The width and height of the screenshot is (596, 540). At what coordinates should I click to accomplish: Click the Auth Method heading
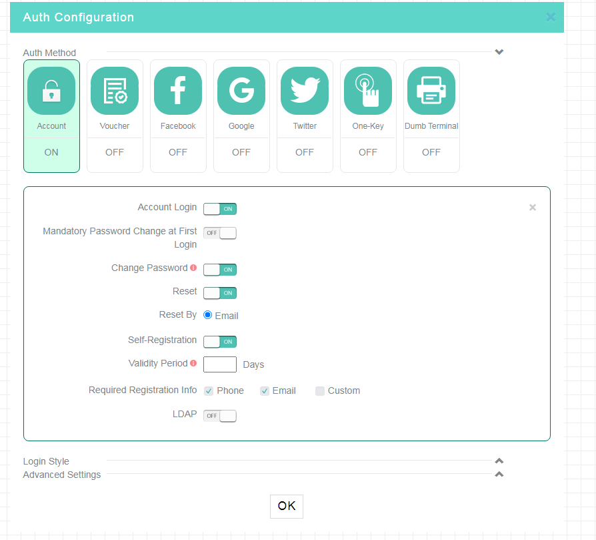click(49, 53)
